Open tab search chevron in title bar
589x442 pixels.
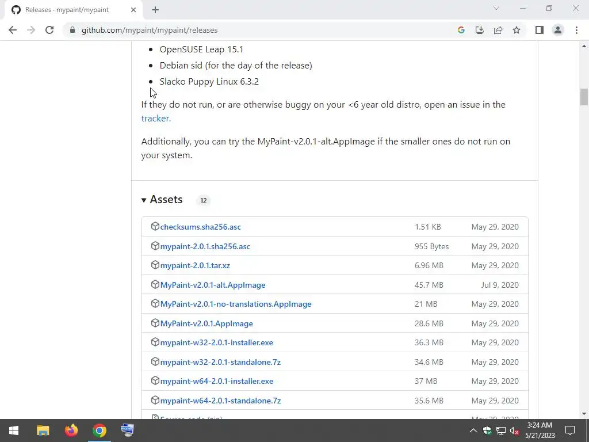[496, 8]
